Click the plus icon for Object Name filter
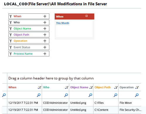 pyautogui.click(x=45, y=29)
